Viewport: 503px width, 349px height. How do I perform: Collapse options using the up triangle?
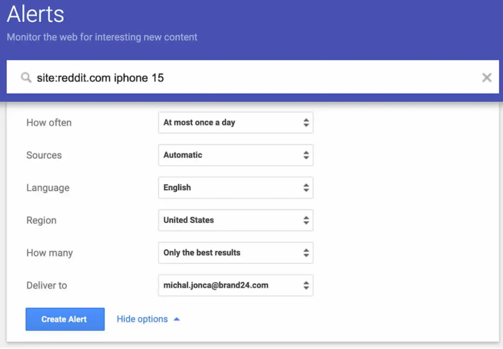click(x=177, y=319)
